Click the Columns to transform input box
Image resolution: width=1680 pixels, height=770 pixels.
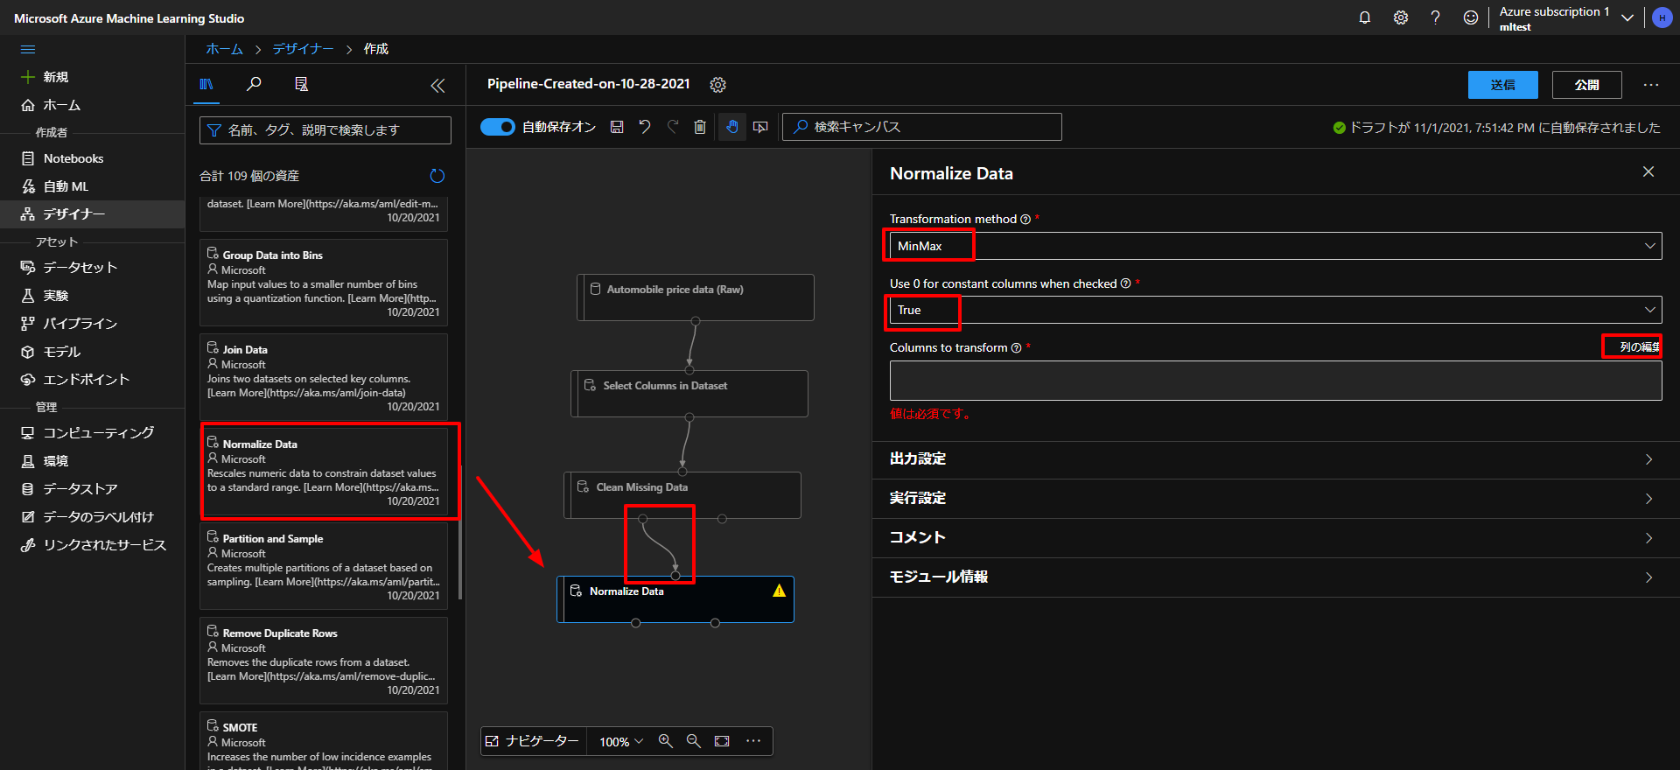1275,381
